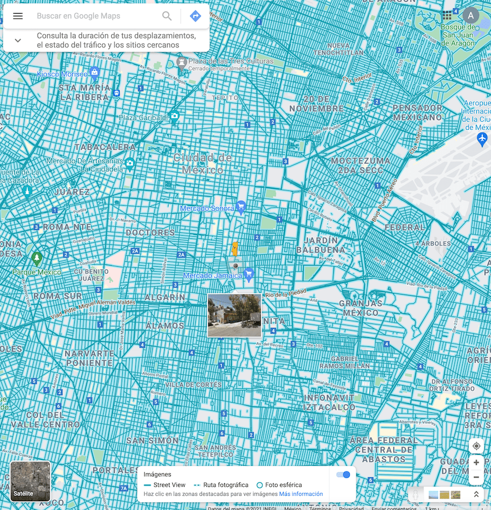Open the main hamburger menu
The image size is (491, 510).
[x=18, y=16]
